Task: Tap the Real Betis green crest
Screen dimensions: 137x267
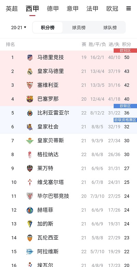Action: [x=30, y=141]
